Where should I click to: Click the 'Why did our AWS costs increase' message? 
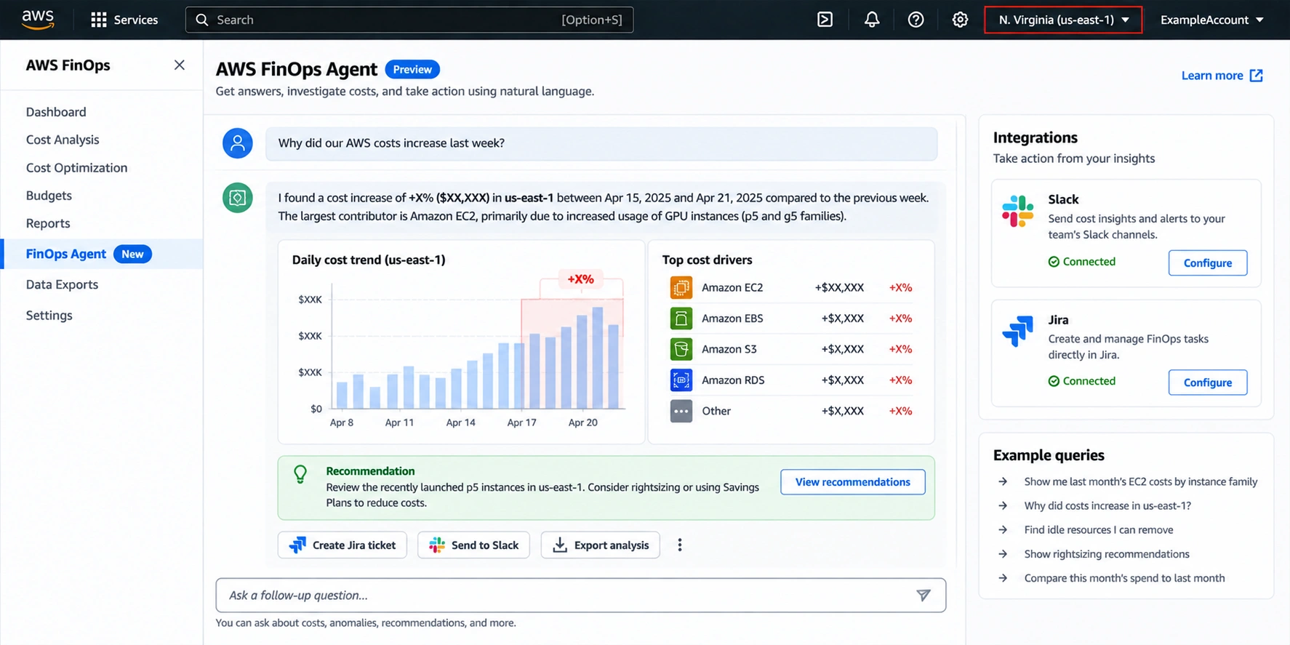coord(601,143)
